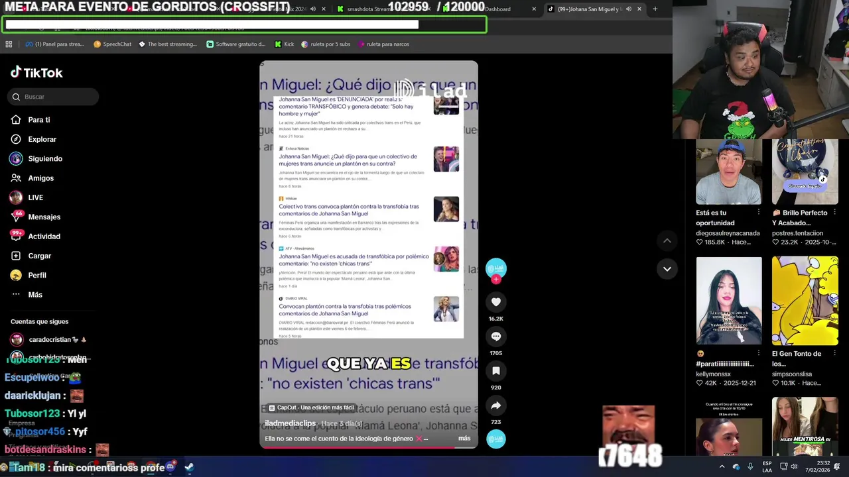
Task: Open Discord icon in taskbar
Action: click(170, 467)
